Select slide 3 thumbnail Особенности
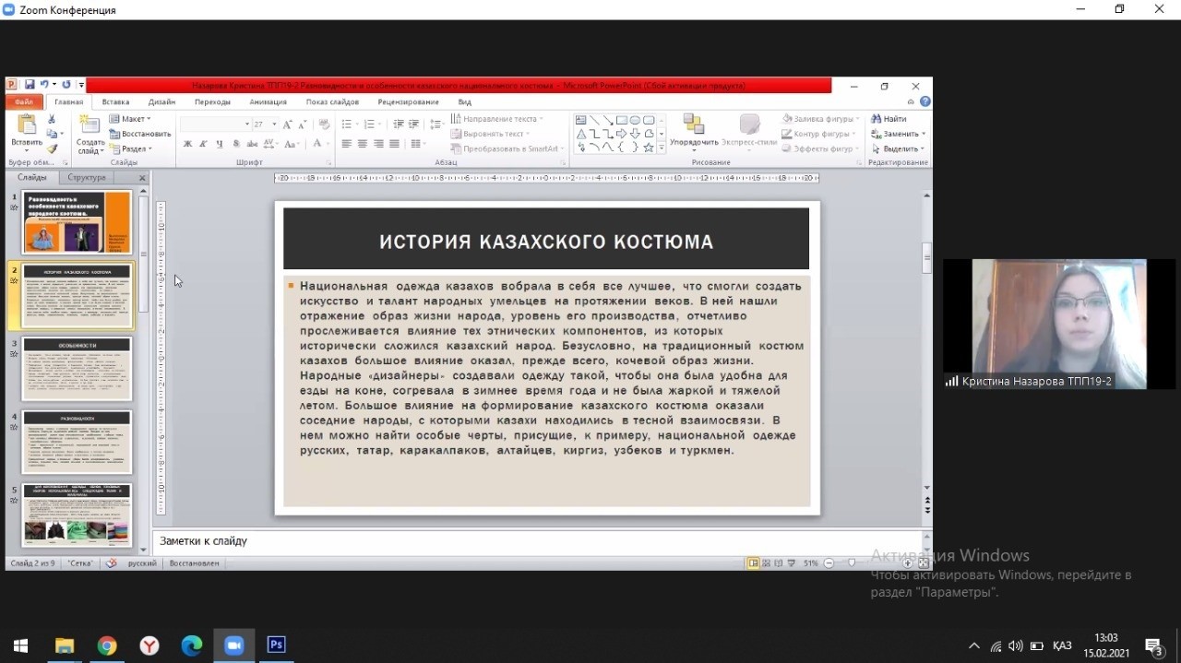The width and height of the screenshot is (1181, 663). tap(77, 369)
